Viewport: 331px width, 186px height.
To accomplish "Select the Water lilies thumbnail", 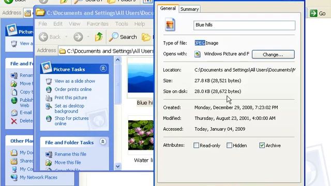I will (141, 135).
